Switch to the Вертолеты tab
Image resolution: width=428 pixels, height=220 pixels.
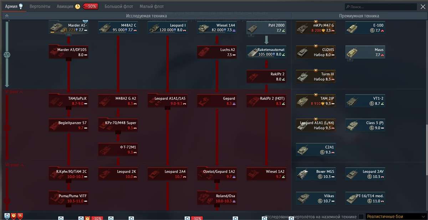(40, 6)
